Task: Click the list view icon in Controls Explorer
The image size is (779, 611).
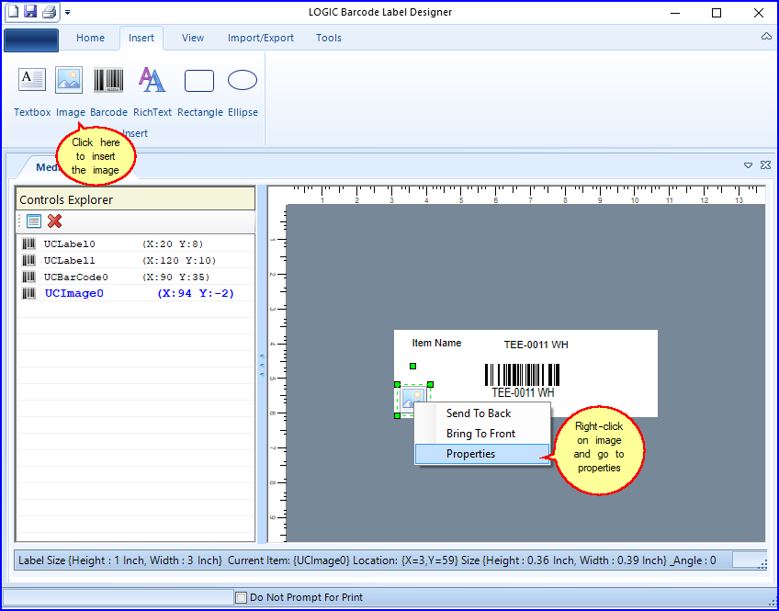Action: [x=34, y=221]
